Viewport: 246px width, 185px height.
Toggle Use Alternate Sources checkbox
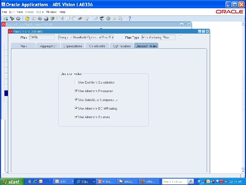[x=76, y=117]
